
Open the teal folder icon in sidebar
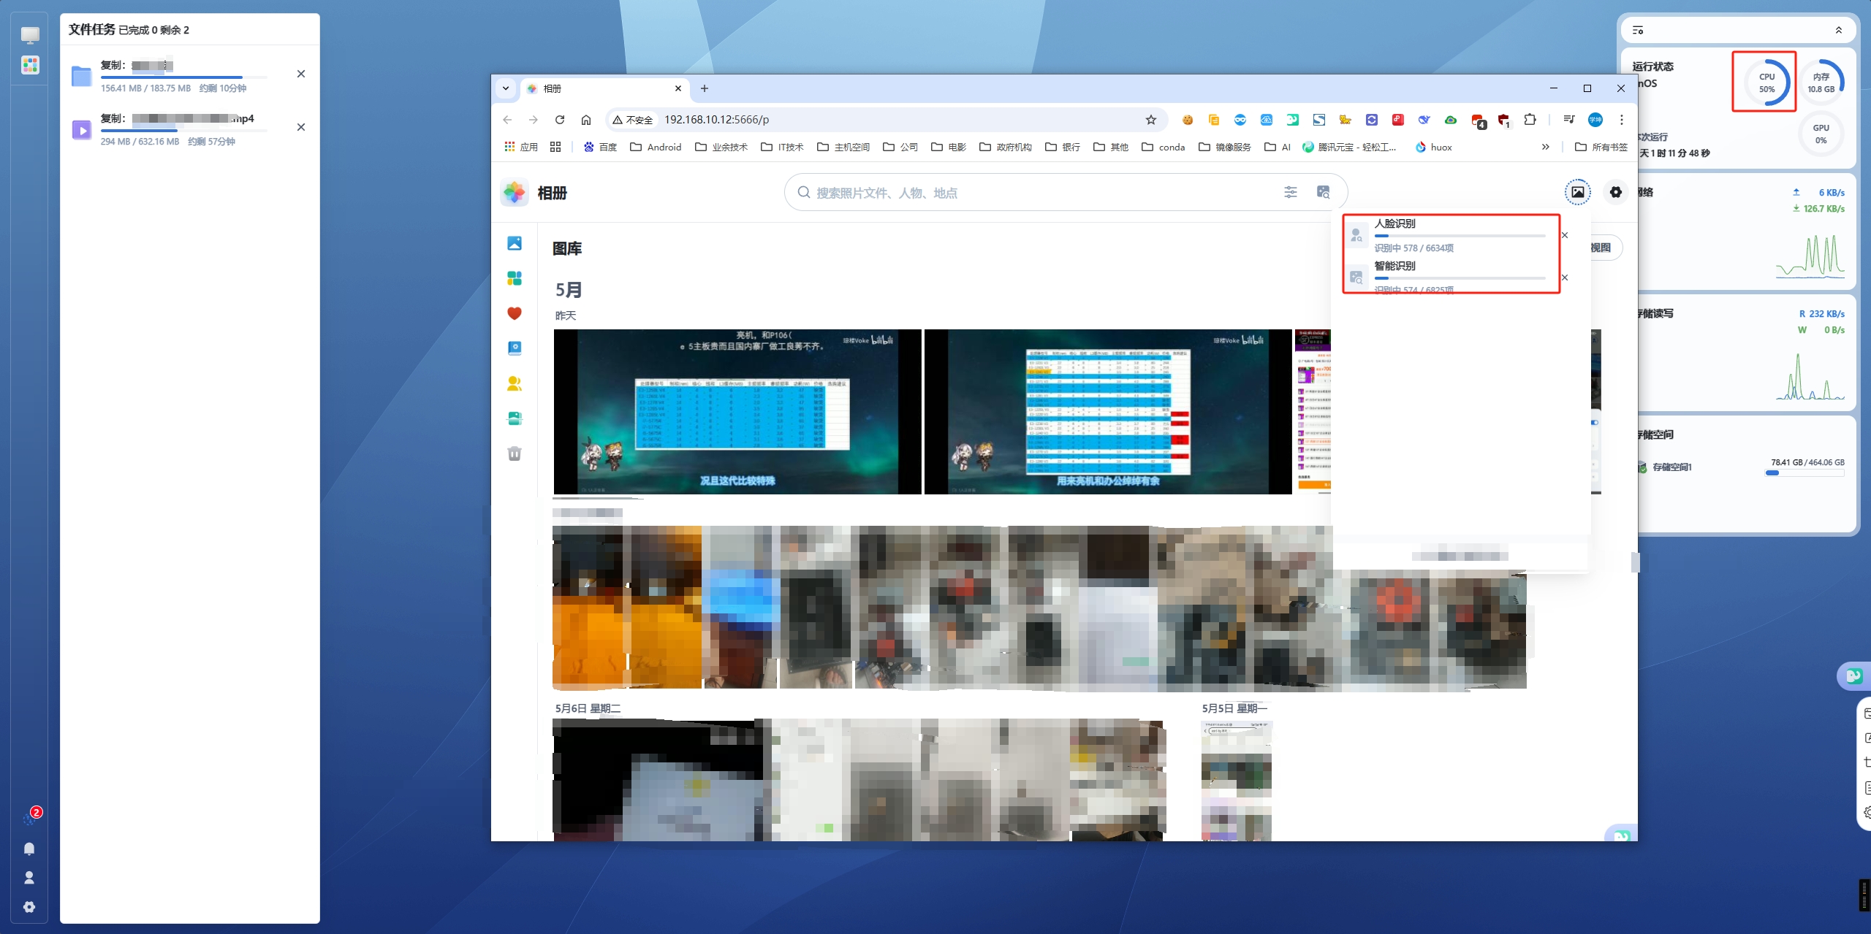tap(515, 418)
